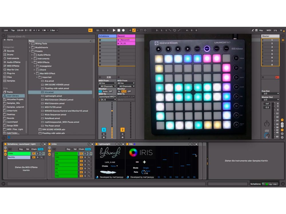Toggle track 1 activator button

pos(104,130)
